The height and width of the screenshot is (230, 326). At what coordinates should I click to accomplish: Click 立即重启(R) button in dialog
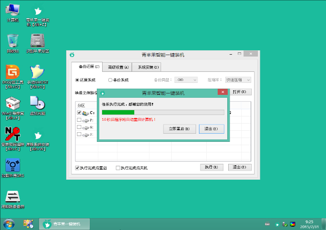(x=179, y=129)
